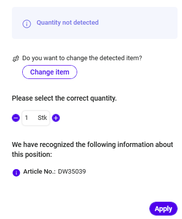The height and width of the screenshot is (219, 182).
Task: Click 'Do you want to change the detected item?' text
Action: click(x=82, y=58)
